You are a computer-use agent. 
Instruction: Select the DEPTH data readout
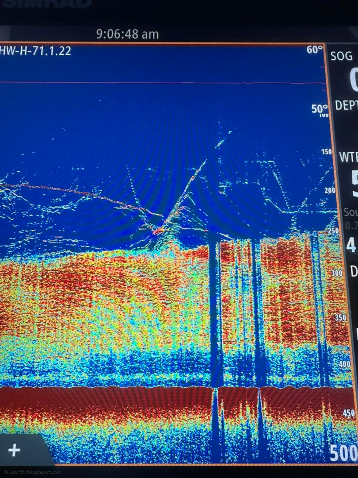[346, 105]
